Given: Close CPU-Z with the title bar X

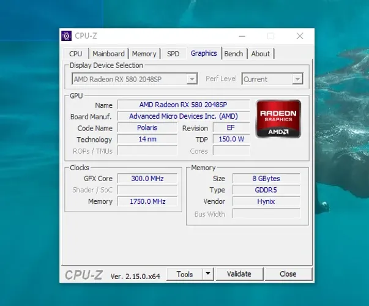Looking at the screenshot, I should (300, 36).
